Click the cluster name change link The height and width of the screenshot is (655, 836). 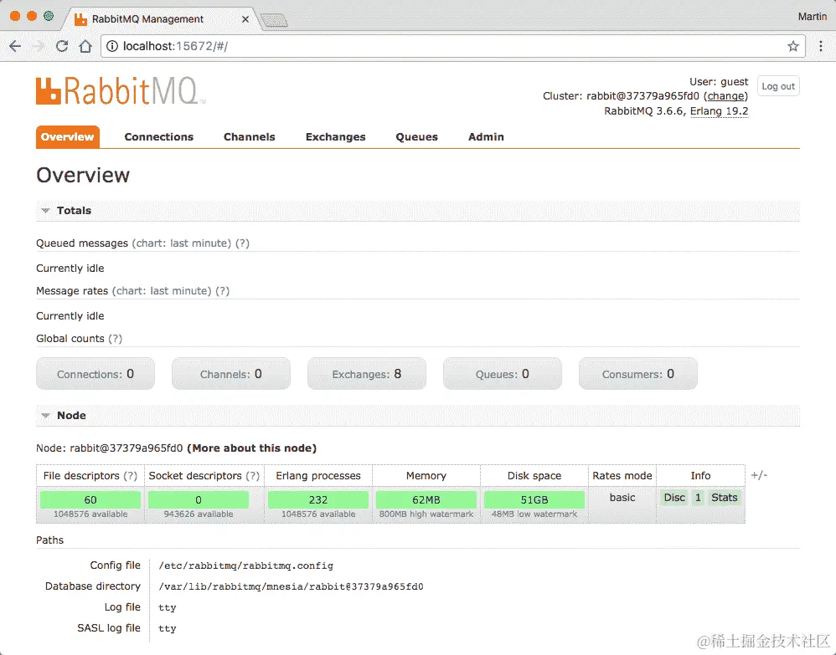(725, 96)
